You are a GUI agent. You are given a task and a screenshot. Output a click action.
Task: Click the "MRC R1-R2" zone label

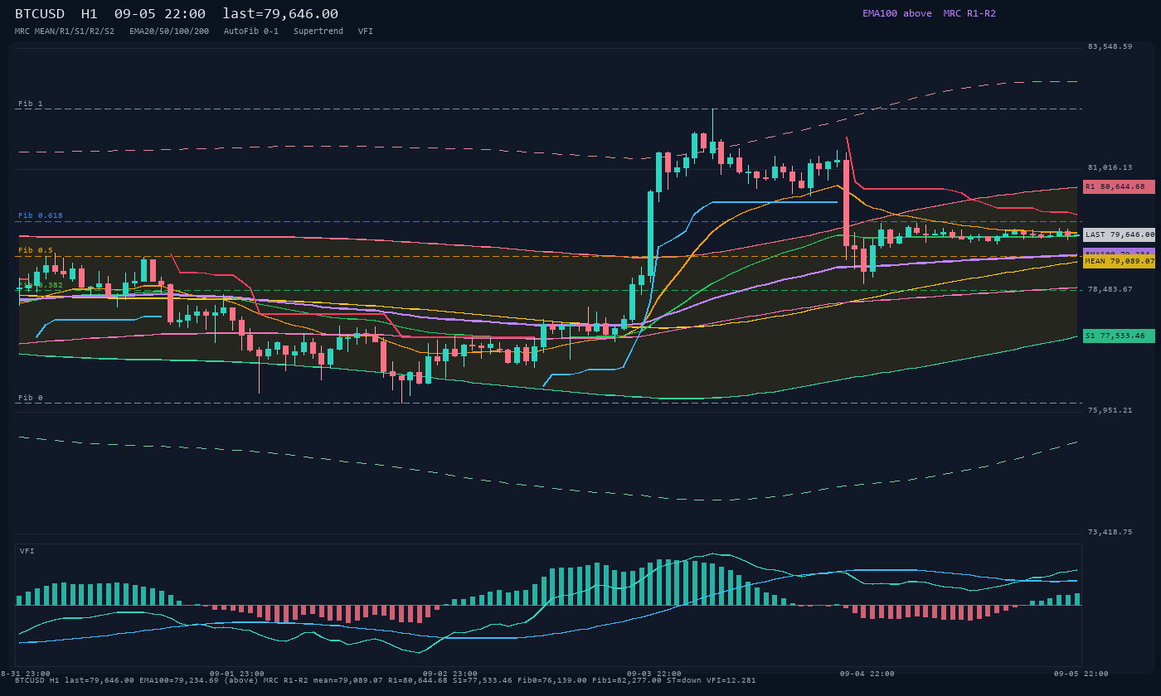(x=969, y=13)
